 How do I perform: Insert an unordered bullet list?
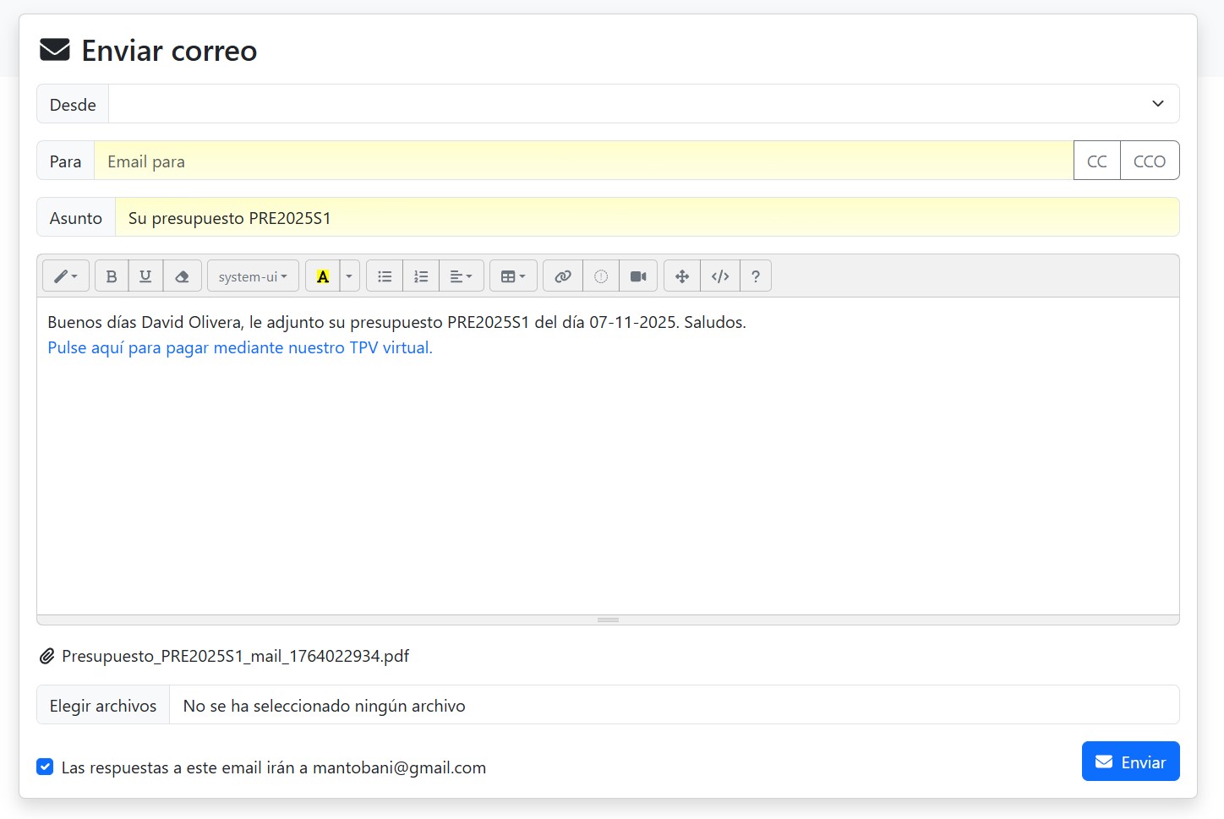(x=385, y=276)
